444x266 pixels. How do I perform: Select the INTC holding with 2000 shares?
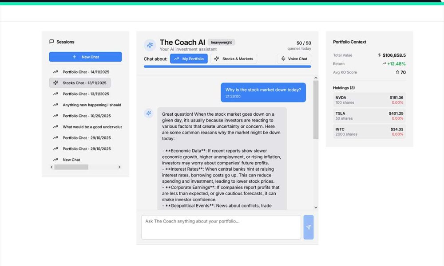pos(369,132)
